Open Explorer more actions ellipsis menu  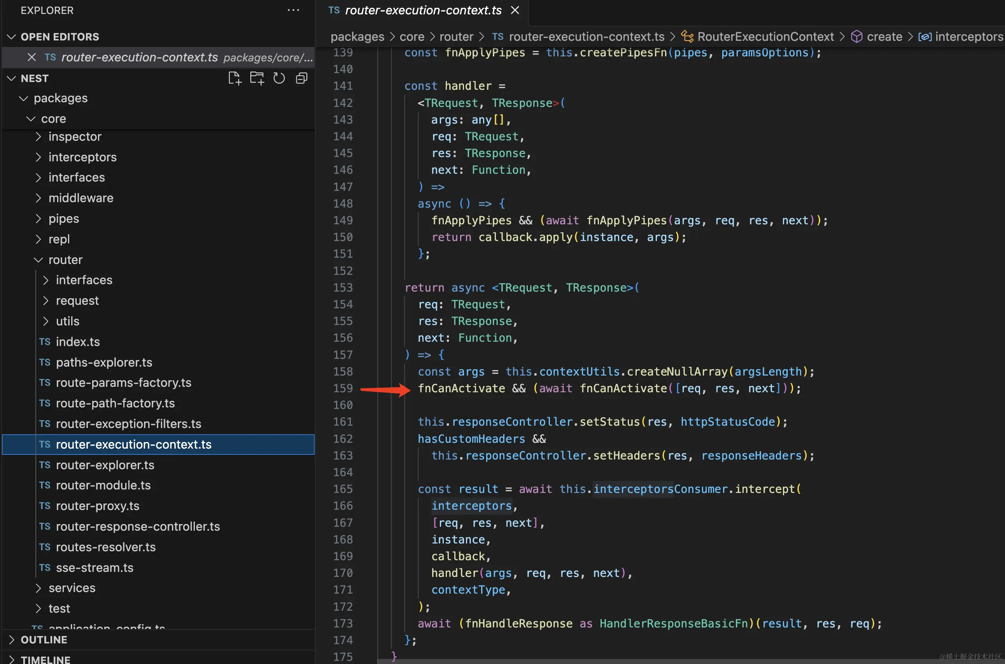293,10
